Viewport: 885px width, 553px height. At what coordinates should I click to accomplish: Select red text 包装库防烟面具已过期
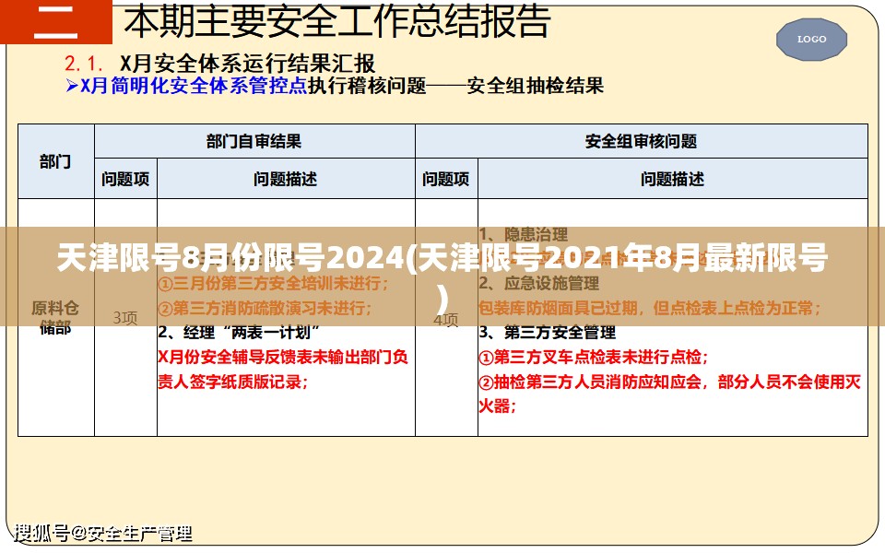559,308
